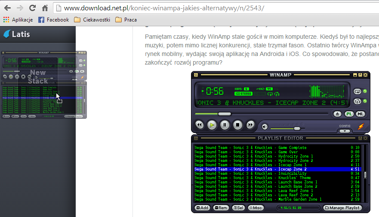
Task: Click the Misc button in playlist editor
Action: pyautogui.click(x=256, y=208)
